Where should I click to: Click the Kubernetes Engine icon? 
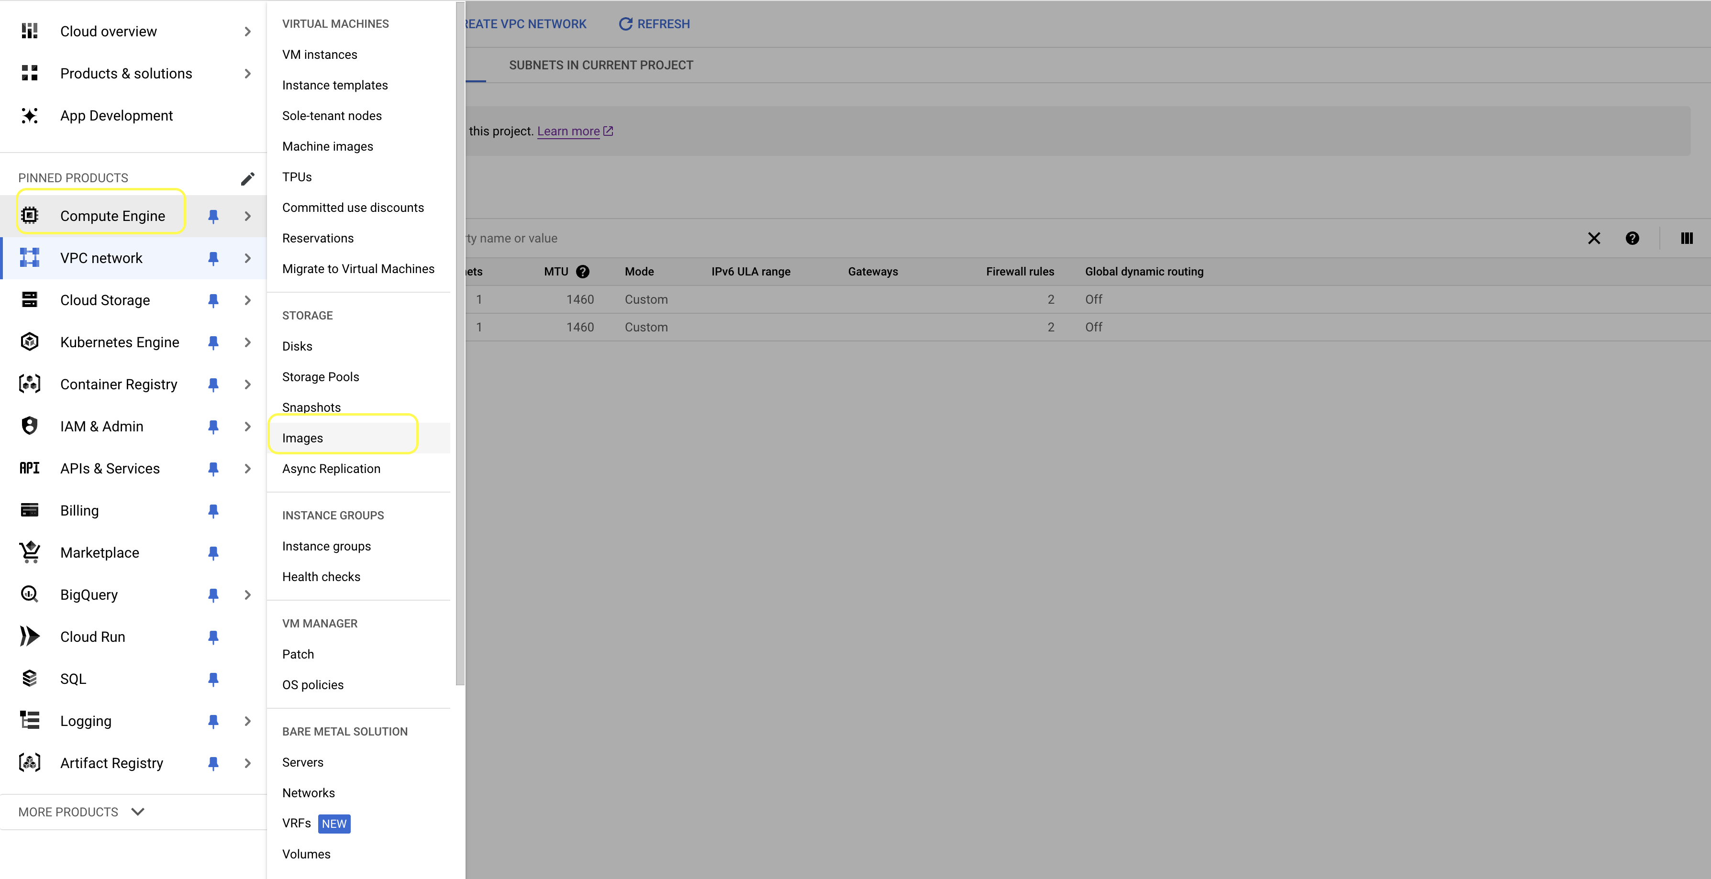pyautogui.click(x=29, y=342)
